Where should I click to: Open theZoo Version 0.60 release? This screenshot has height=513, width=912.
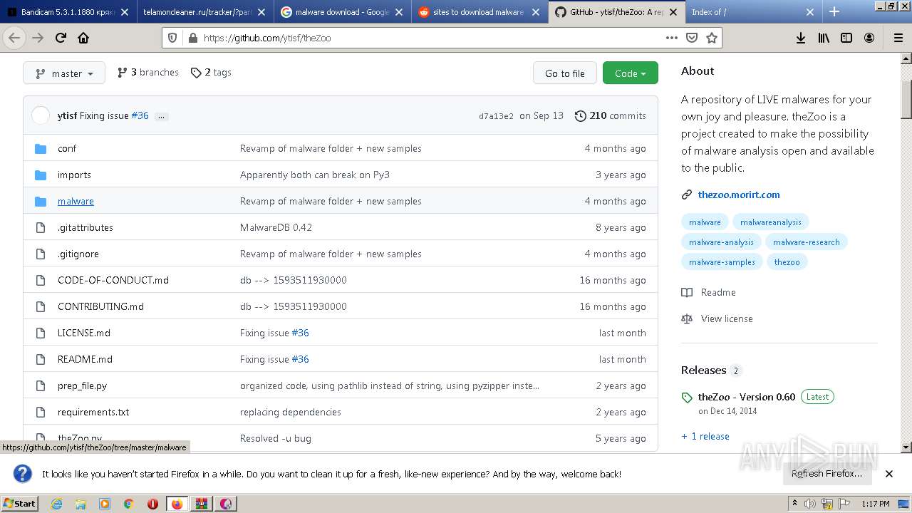(747, 397)
